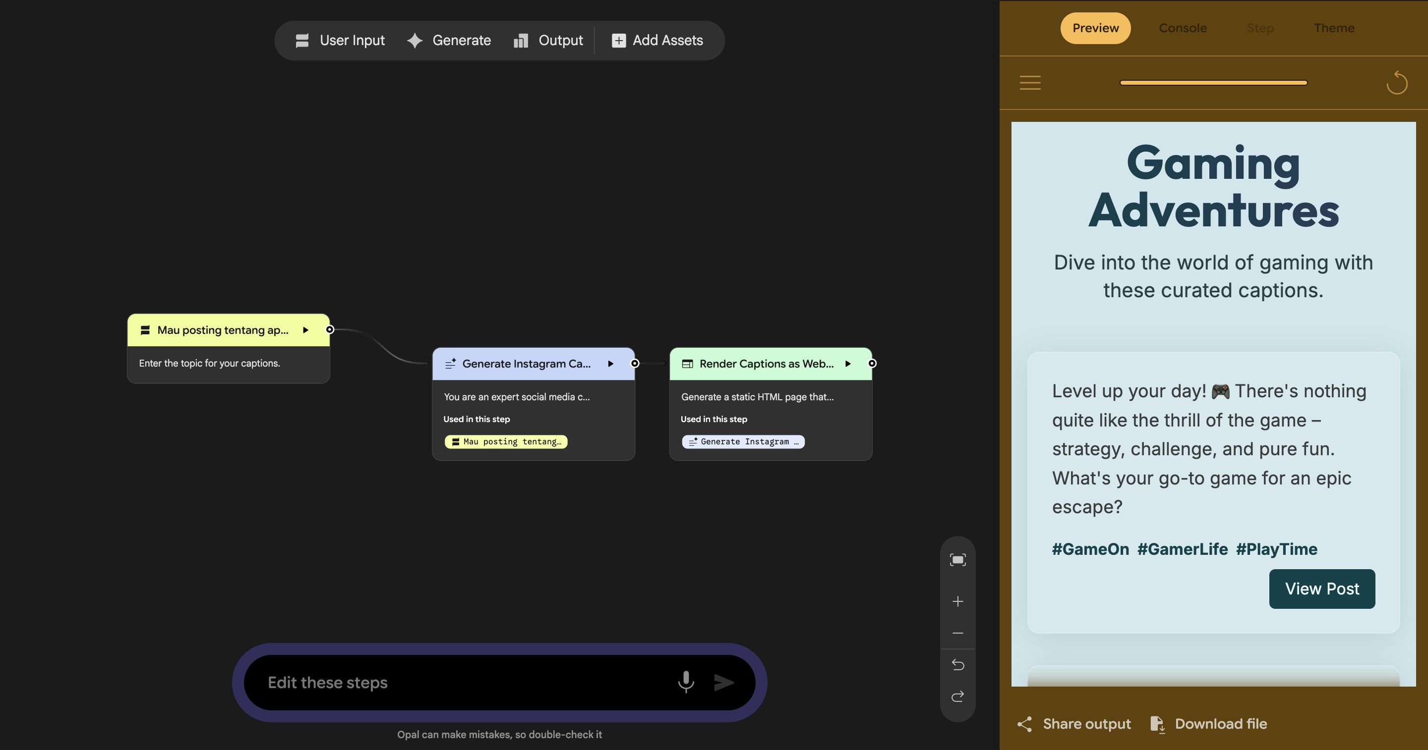Zoom out with the minus icon
The height and width of the screenshot is (750, 1428).
(x=957, y=633)
